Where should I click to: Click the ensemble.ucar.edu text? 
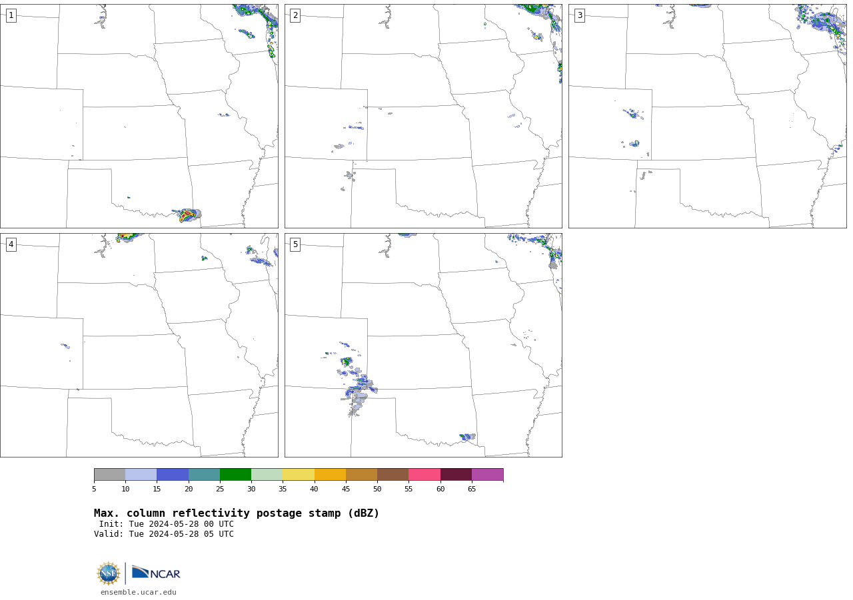(139, 593)
